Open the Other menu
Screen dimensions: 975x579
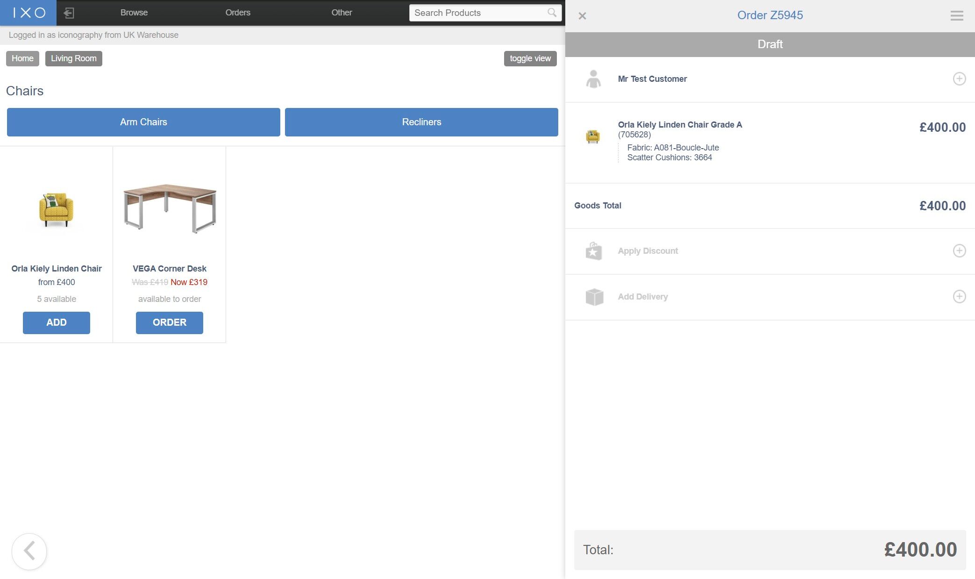tap(342, 13)
